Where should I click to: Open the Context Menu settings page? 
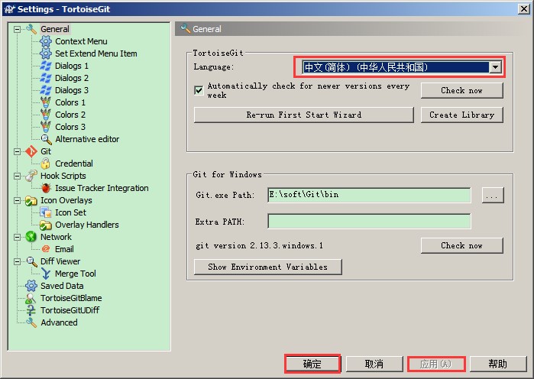(81, 41)
